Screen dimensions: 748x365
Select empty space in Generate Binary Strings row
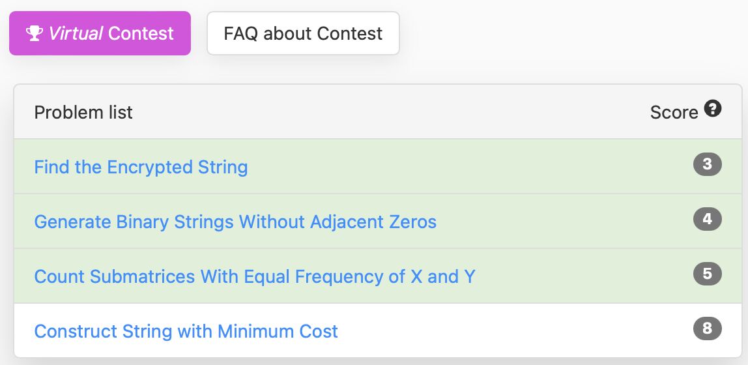pos(563,222)
